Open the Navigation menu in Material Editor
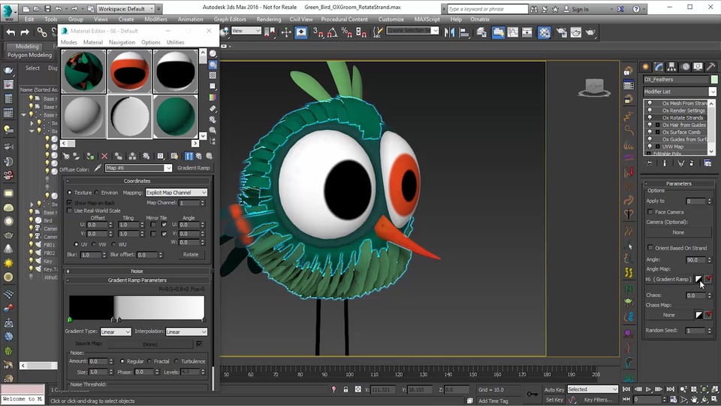Image resolution: width=721 pixels, height=406 pixels. pos(122,42)
